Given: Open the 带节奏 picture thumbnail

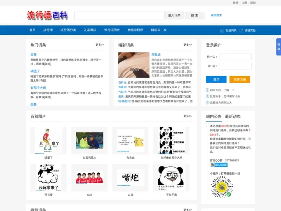Looking at the screenshot, I should click(48, 177).
